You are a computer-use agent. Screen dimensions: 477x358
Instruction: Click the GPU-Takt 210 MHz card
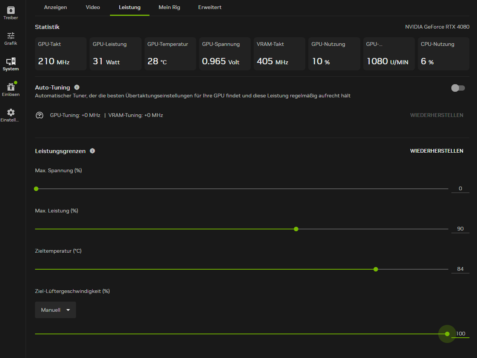pos(61,54)
